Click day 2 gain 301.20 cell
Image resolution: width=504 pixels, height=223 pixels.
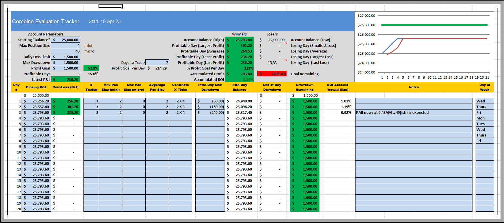tap(66, 107)
